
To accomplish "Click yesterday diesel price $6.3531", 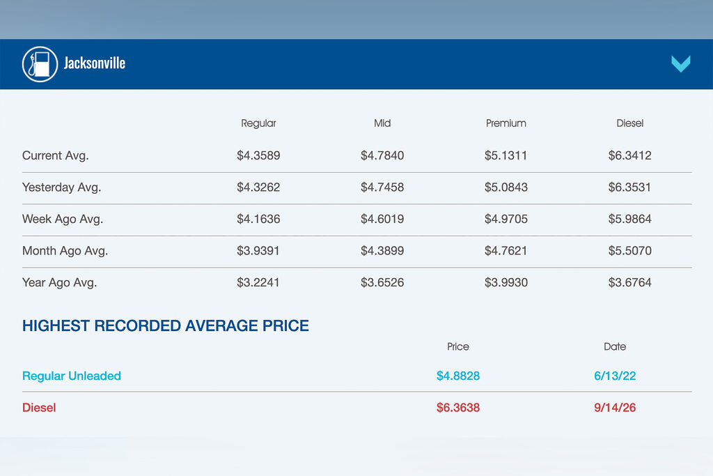I will pos(629,187).
